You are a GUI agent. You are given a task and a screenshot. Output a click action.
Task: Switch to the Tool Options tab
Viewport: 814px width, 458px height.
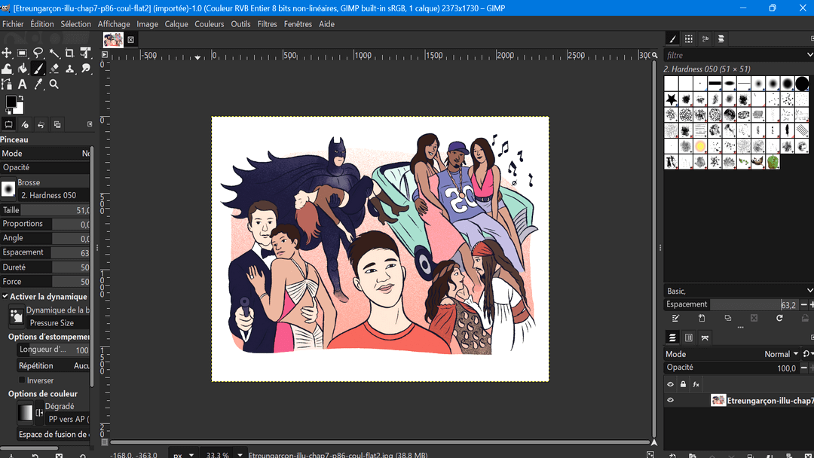[x=9, y=124]
